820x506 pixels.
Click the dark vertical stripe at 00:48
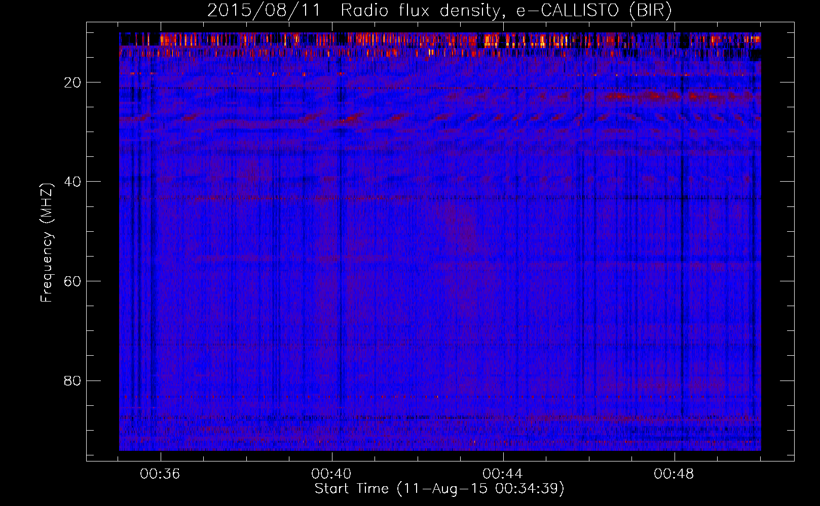pyautogui.click(x=683, y=253)
